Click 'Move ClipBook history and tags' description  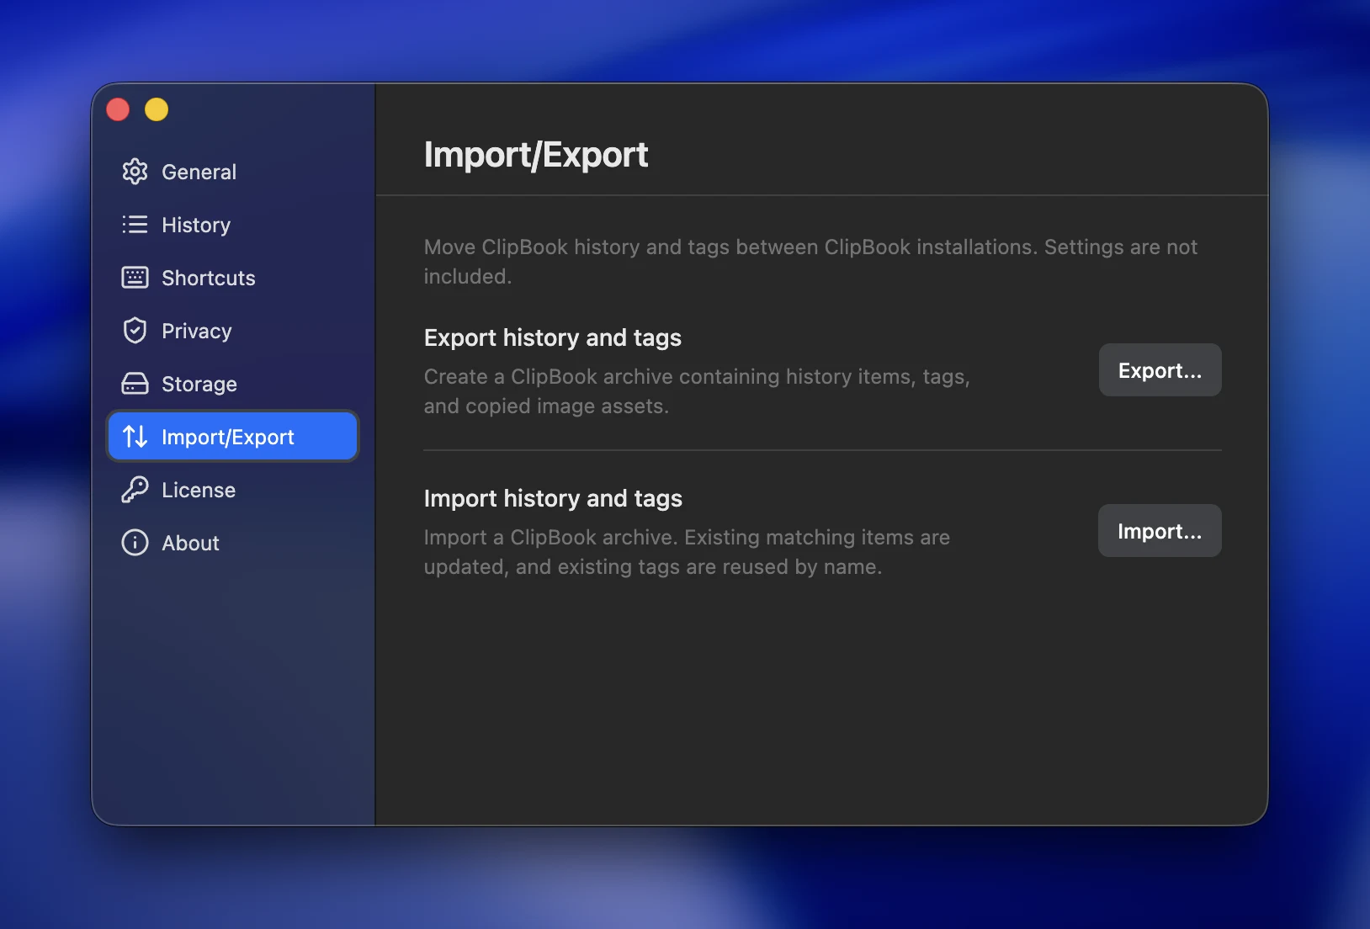coord(810,262)
